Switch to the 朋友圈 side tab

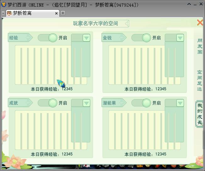pos(200,46)
